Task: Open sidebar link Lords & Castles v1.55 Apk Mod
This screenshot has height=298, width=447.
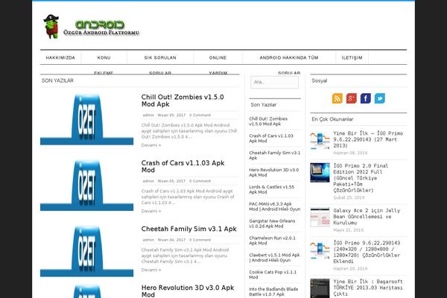Action: point(272,189)
